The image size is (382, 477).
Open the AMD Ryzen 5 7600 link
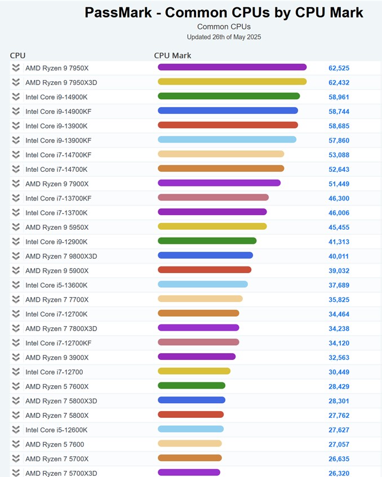55,444
